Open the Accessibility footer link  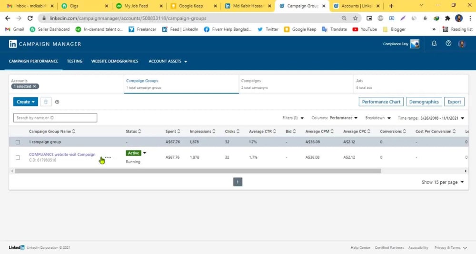pos(418,248)
